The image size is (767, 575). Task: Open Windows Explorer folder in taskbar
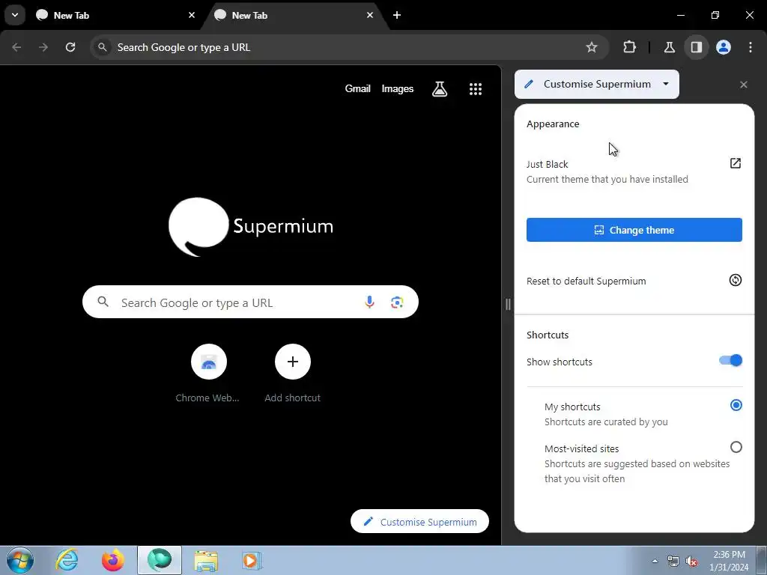[x=206, y=560]
